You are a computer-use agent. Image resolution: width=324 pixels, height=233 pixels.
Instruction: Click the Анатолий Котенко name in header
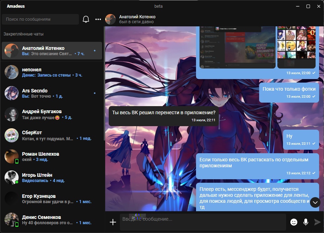(137, 17)
